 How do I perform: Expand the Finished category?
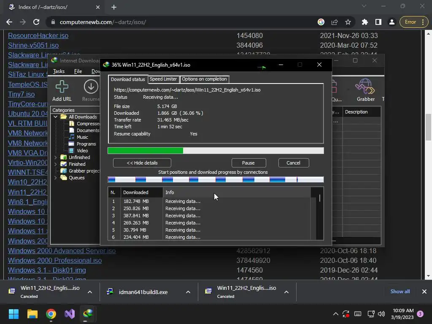click(56, 164)
